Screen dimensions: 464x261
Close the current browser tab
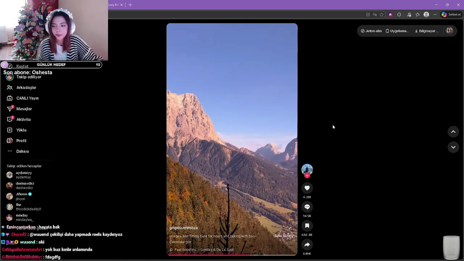[x=121, y=5]
